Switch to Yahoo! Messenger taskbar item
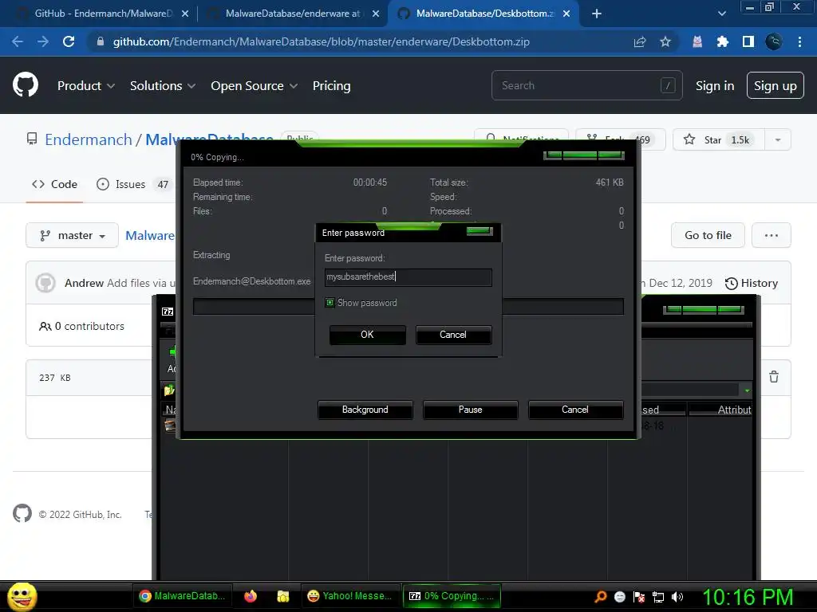Screen dimensions: 817x612 [x=349, y=596]
